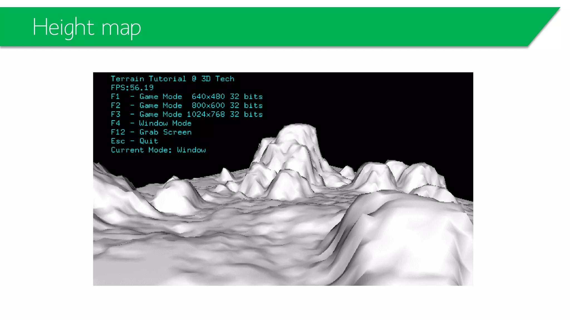Click the 'F2 - Game Mode 800x600 32 bits' line

pyautogui.click(x=187, y=106)
